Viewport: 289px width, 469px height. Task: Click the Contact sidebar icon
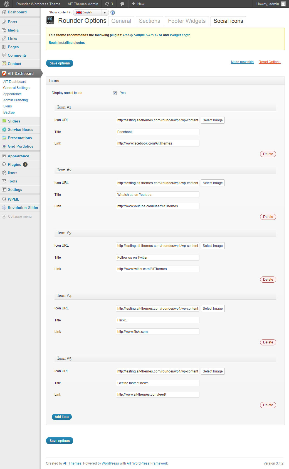tap(4, 64)
